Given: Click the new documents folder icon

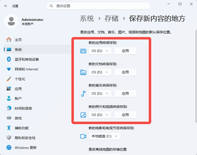Looking at the screenshot, I should (83, 72).
